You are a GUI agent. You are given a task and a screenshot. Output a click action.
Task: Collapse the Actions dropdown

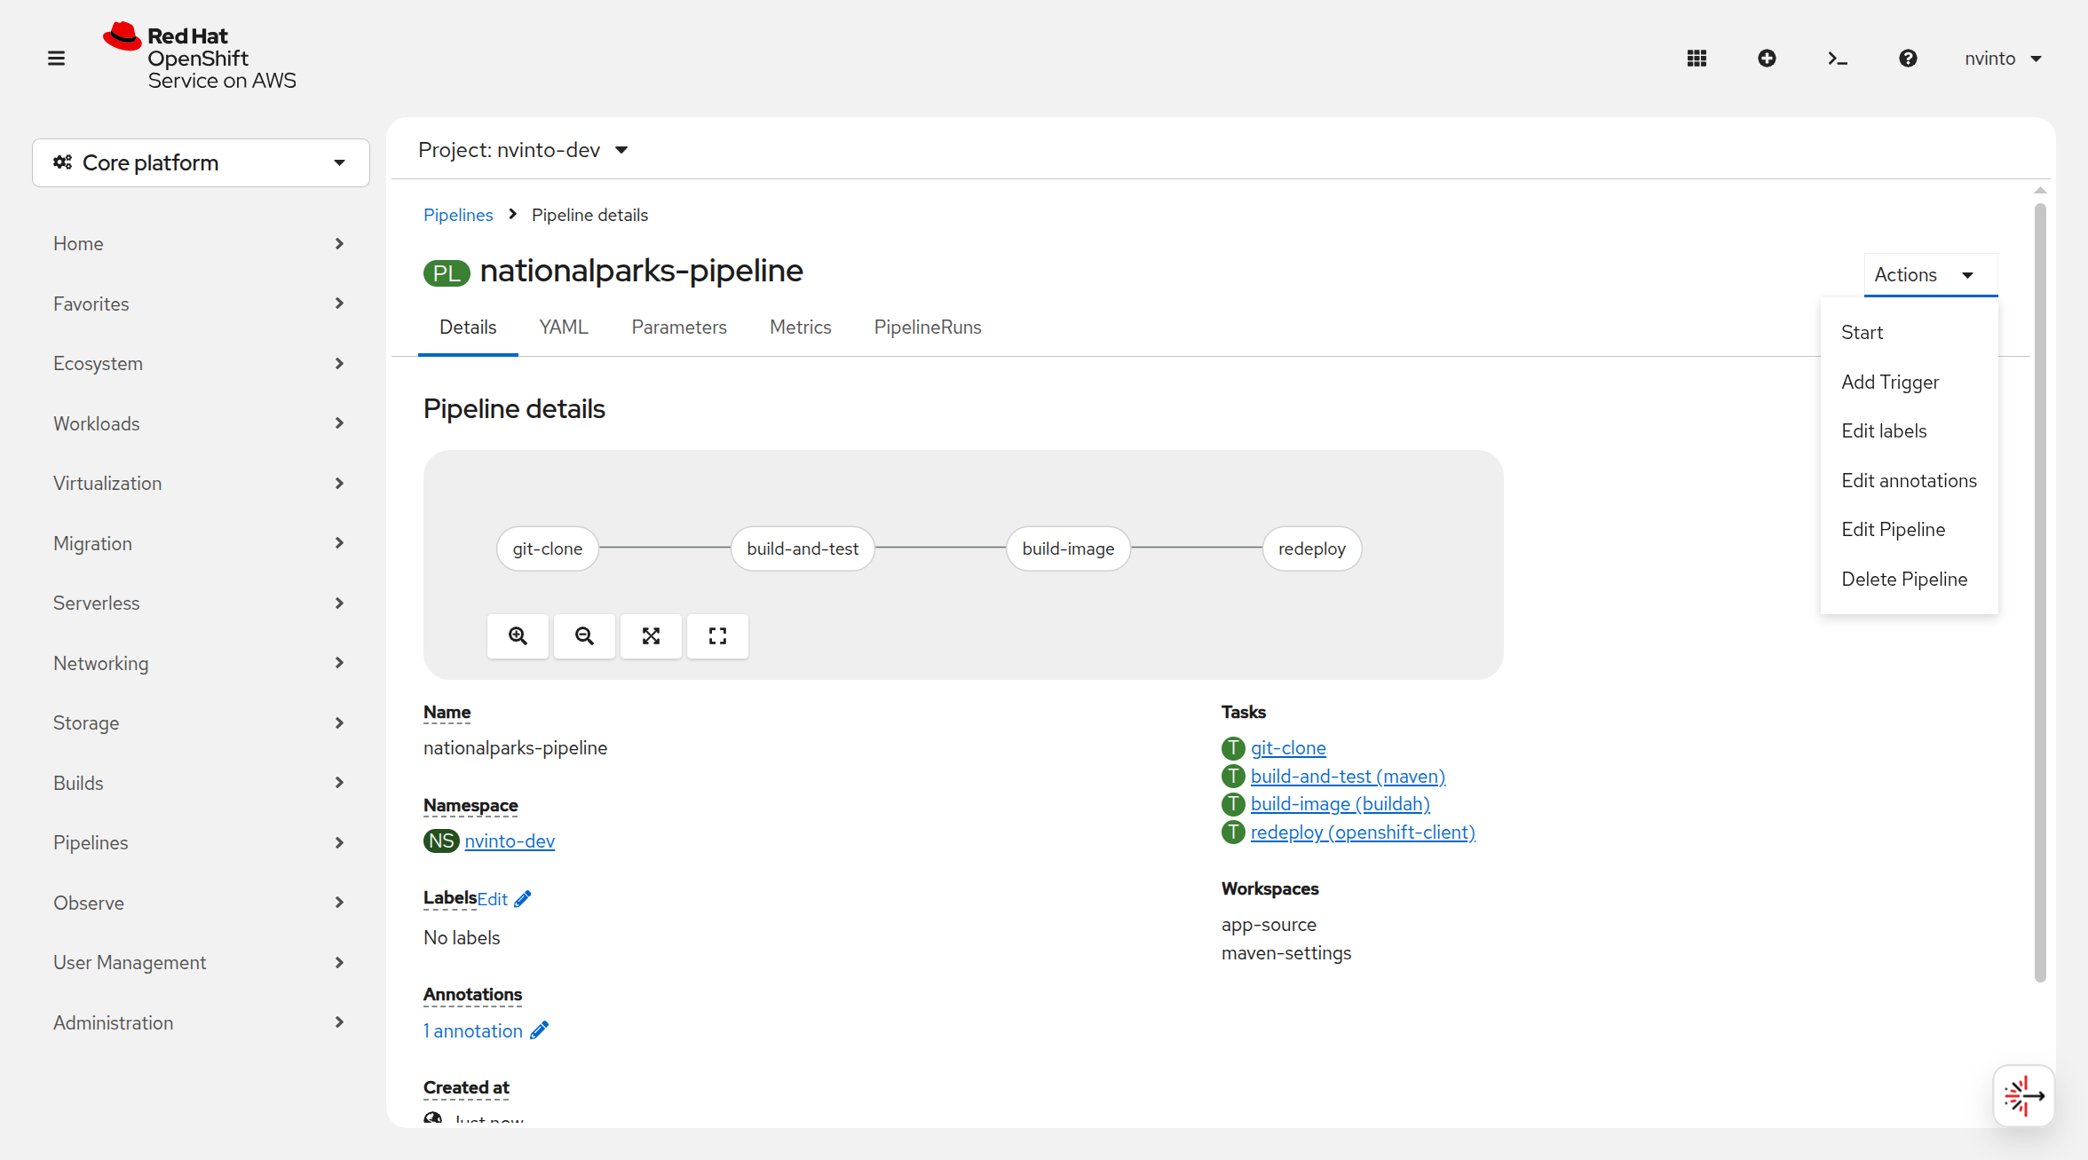pyautogui.click(x=1930, y=275)
